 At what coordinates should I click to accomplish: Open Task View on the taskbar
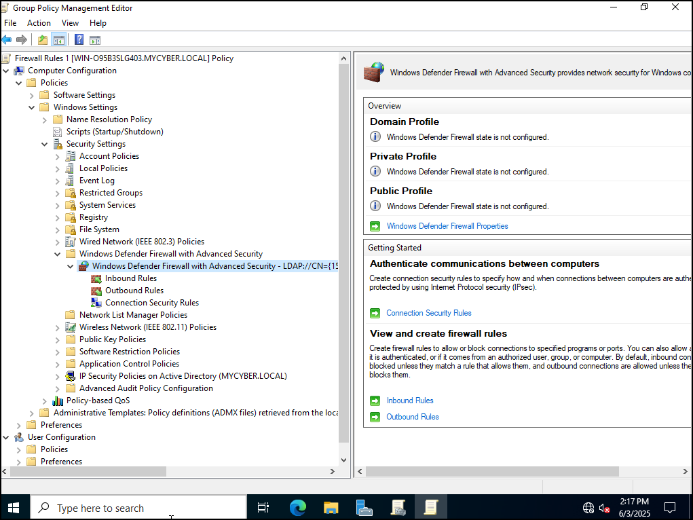click(x=263, y=508)
